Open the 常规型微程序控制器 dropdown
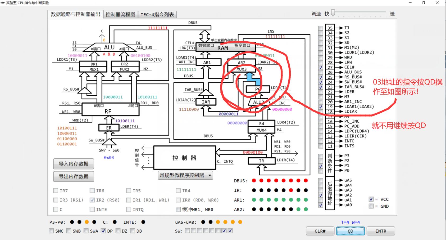Image resolution: width=446 pixels, height=240 pixels. (x=185, y=175)
